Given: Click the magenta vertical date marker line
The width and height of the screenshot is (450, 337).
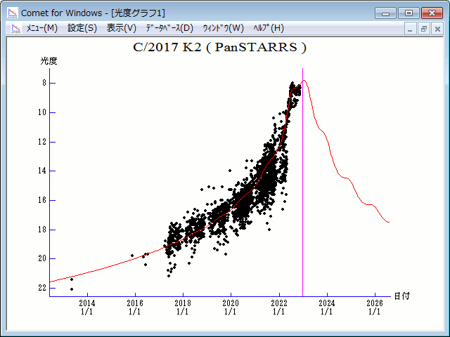Looking at the screenshot, I should tap(302, 183).
